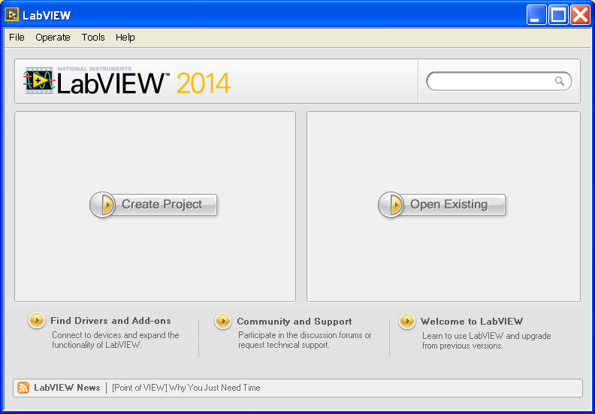Click the Find Drivers and Add-ons arrow icon

tap(37, 321)
